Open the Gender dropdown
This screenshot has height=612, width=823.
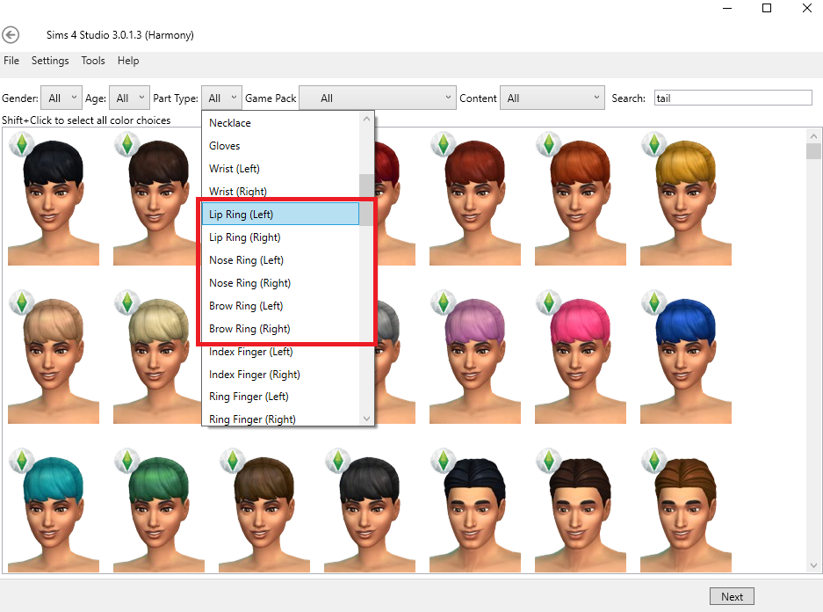63,98
